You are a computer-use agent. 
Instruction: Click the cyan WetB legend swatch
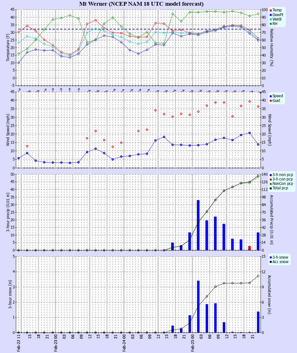pyautogui.click(x=271, y=19)
